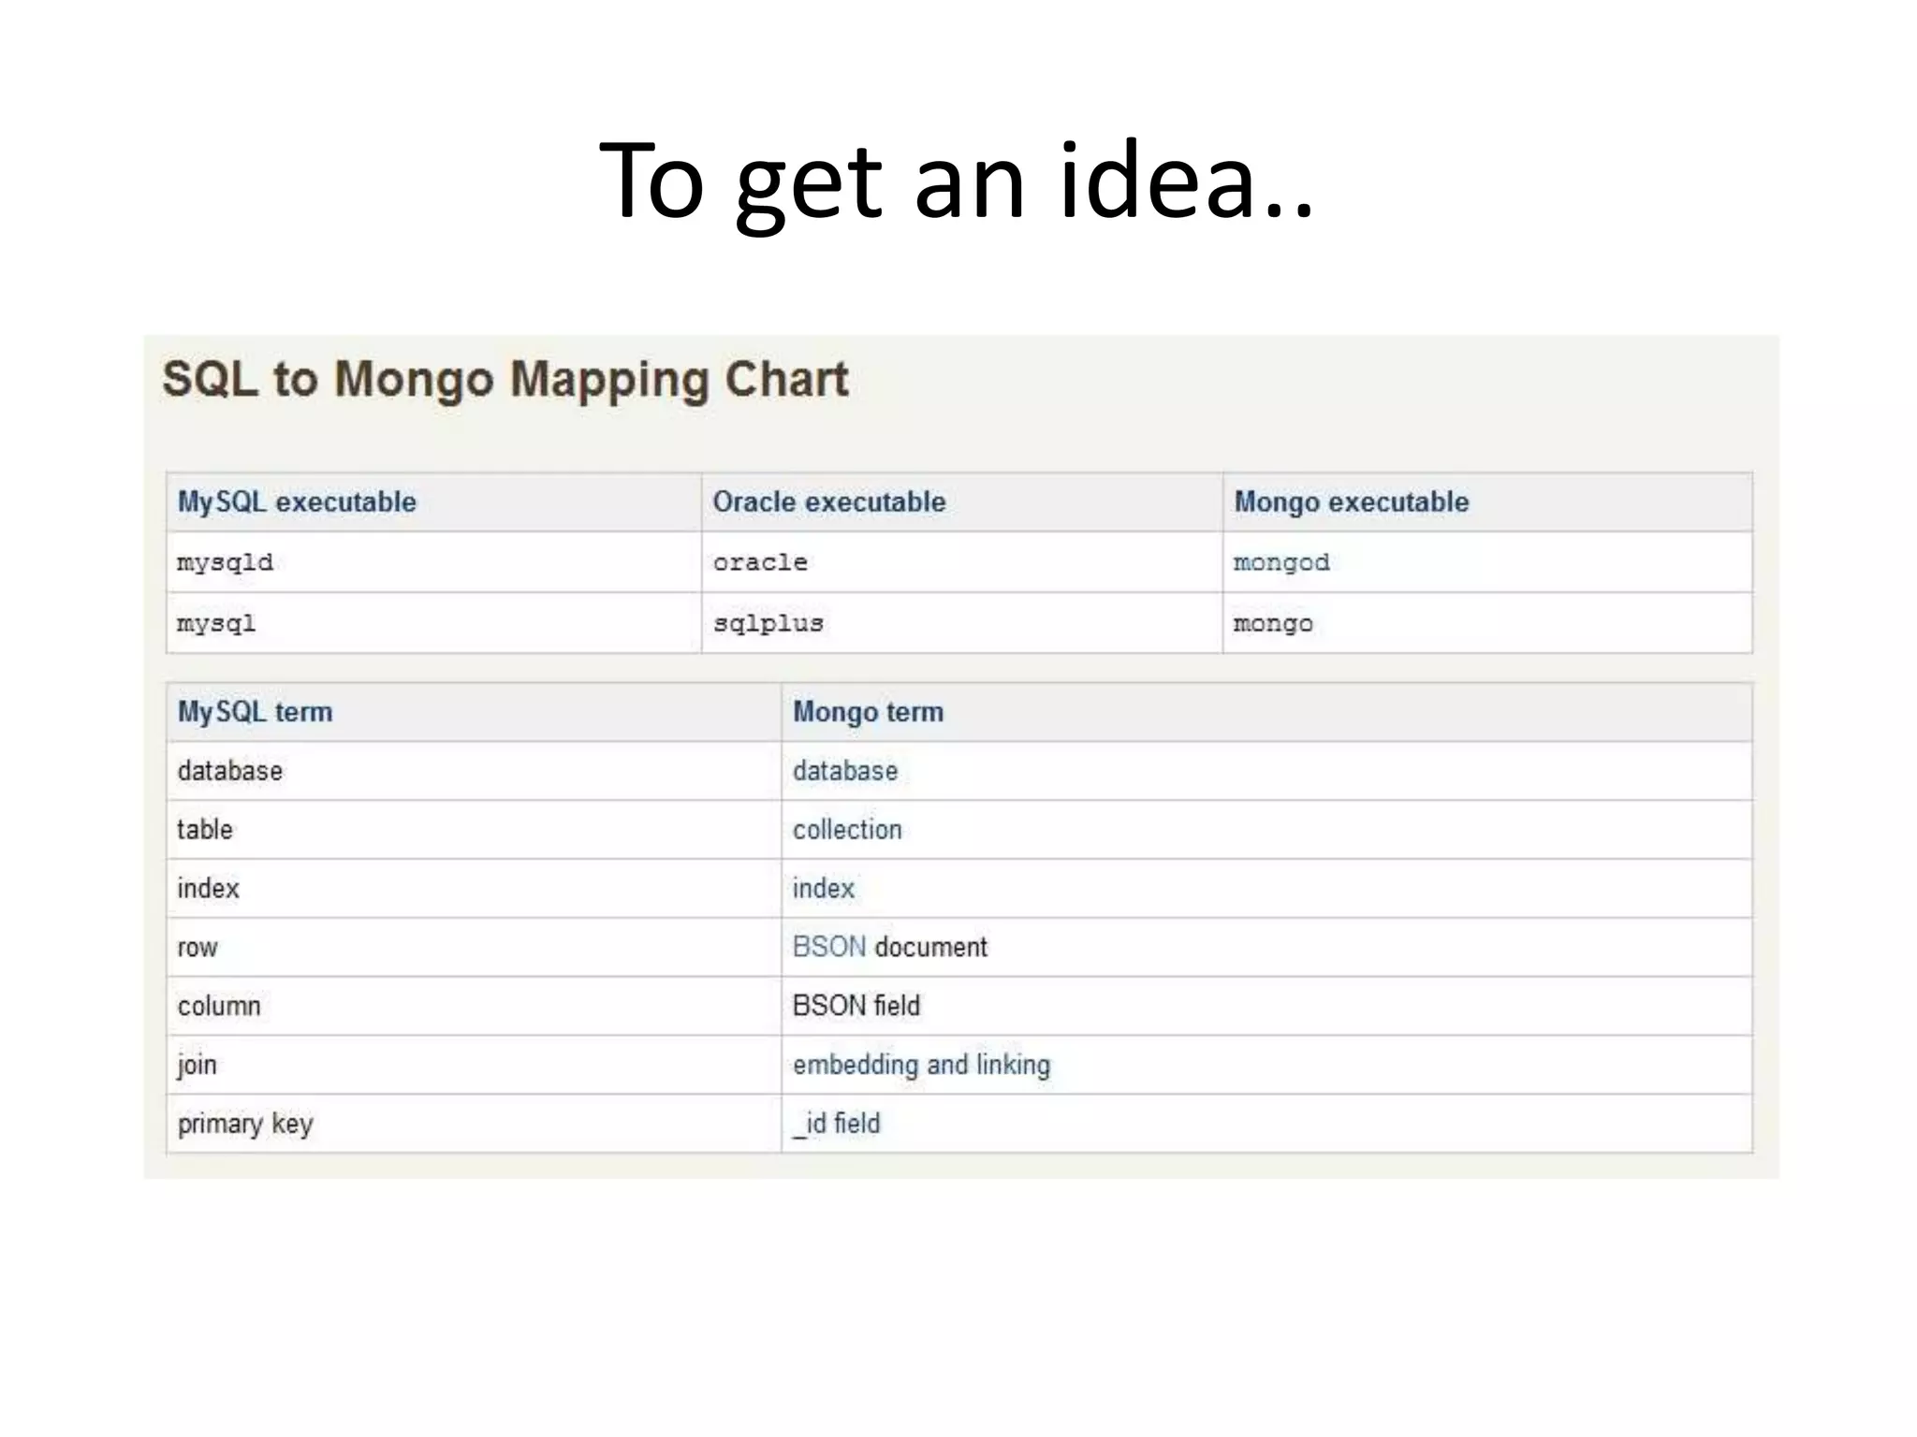
Task: Click the mongo shell cell text
Action: tap(1272, 623)
